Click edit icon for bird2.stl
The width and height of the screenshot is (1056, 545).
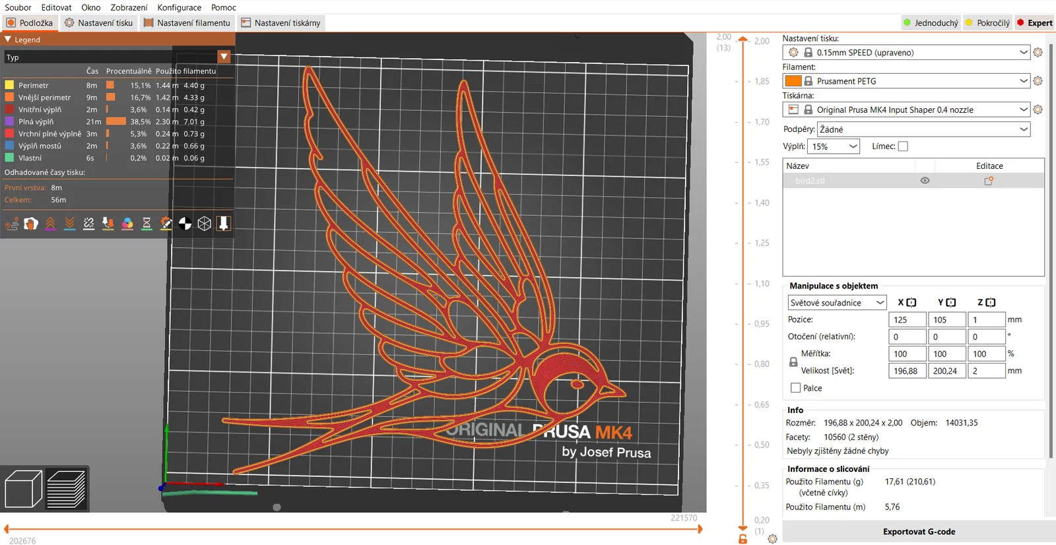(x=989, y=181)
